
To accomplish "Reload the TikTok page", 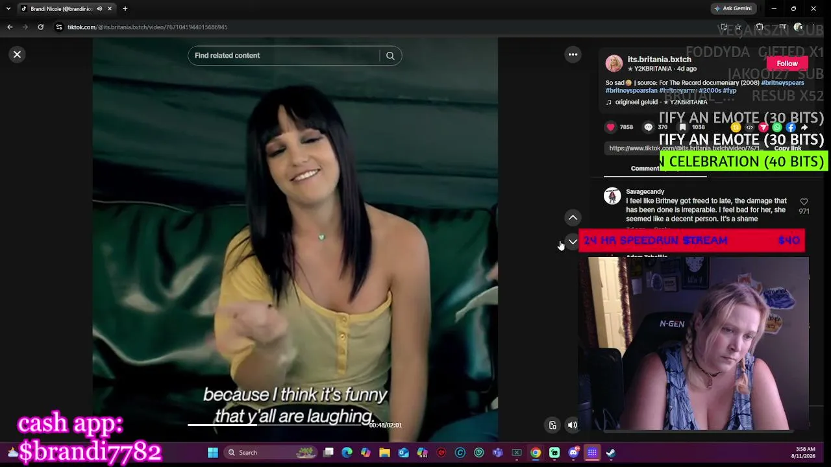I will [40, 27].
